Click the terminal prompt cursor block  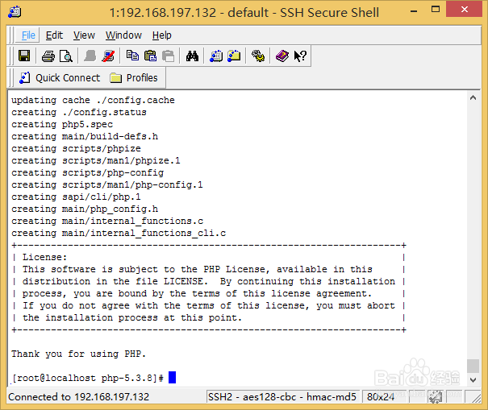click(172, 377)
